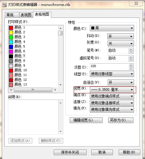Click the 保存并关闭 button
Screen dimensions: 145x159
[x=70, y=152]
